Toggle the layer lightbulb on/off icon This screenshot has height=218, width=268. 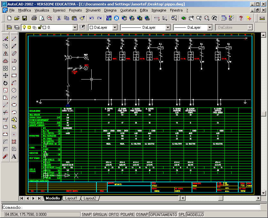(24, 27)
